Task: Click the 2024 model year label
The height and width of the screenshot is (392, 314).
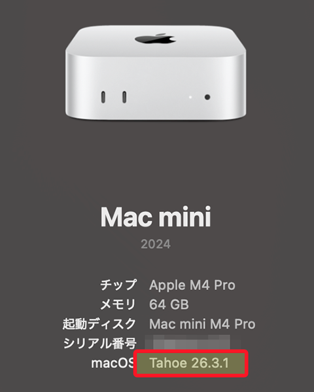Action: (156, 244)
